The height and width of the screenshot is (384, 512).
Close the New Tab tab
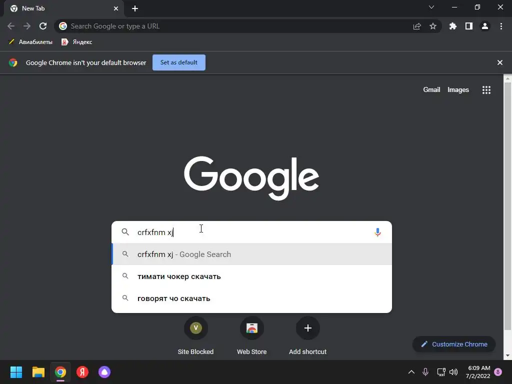pyautogui.click(x=116, y=8)
